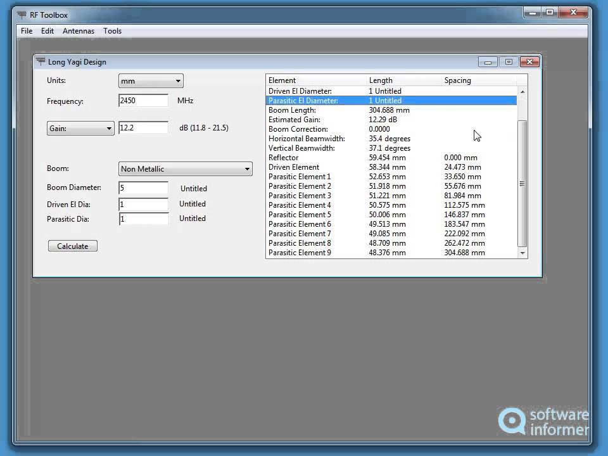This screenshot has width=608, height=456.
Task: Click the RF Toolbox title bar icon
Action: (x=22, y=15)
